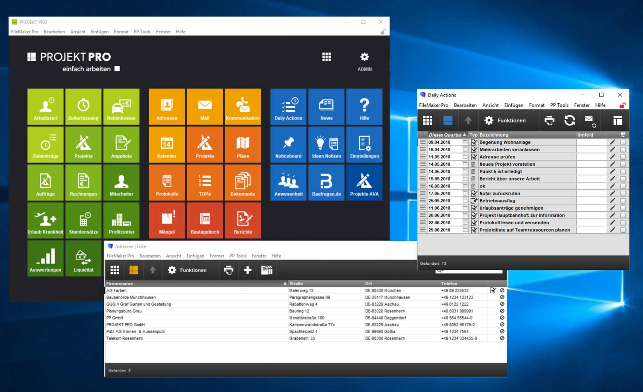Refresh the Daily Actions list
This screenshot has height=392, width=643.
pyautogui.click(x=569, y=120)
